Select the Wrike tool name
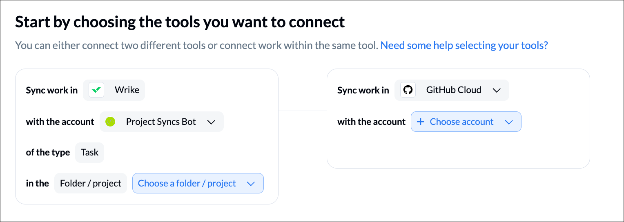This screenshot has width=624, height=222. (127, 90)
